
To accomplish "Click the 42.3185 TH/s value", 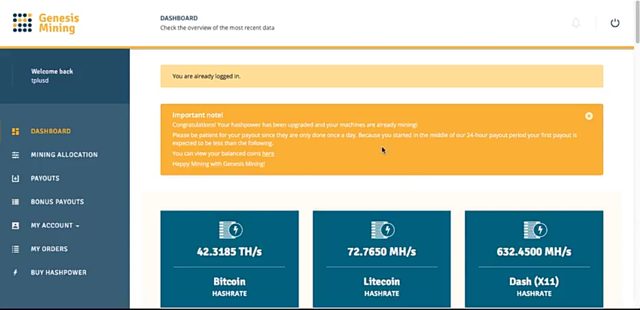I will [230, 252].
